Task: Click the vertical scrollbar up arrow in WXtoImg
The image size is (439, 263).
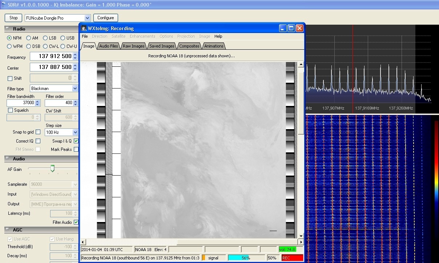Action: pyautogui.click(x=301, y=65)
